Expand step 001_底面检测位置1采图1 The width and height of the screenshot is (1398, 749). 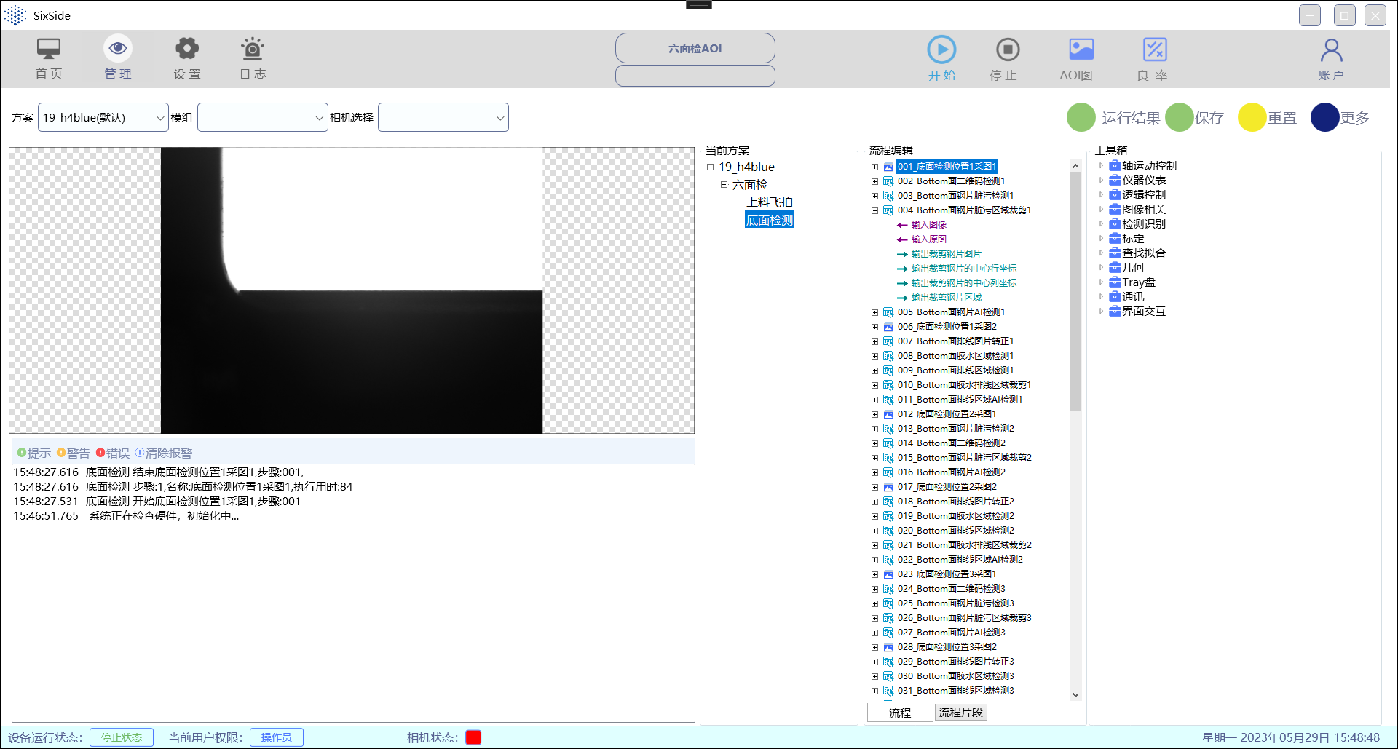[874, 167]
